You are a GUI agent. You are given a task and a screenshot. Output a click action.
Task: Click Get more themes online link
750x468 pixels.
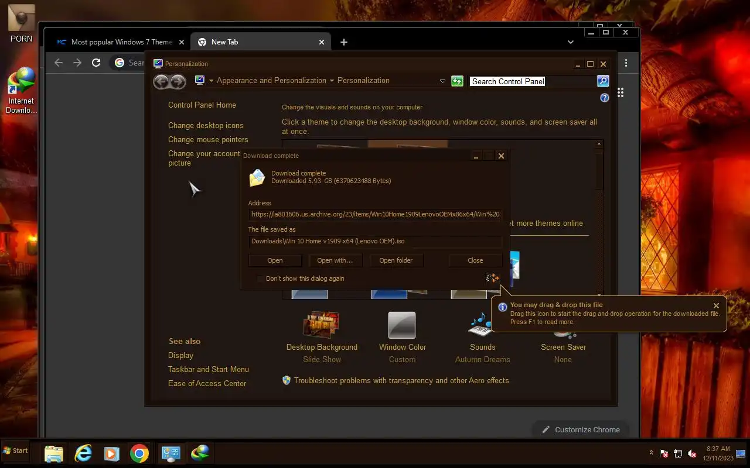coord(546,223)
